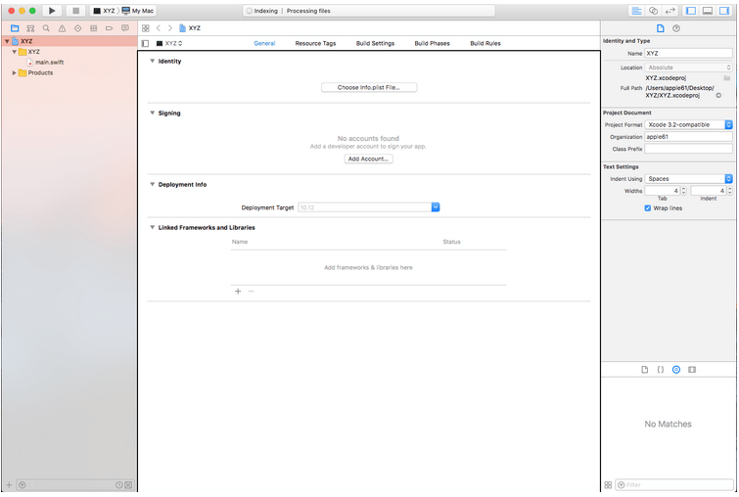Run the project with the Play button
This screenshot has height=497, width=739.
[52, 11]
